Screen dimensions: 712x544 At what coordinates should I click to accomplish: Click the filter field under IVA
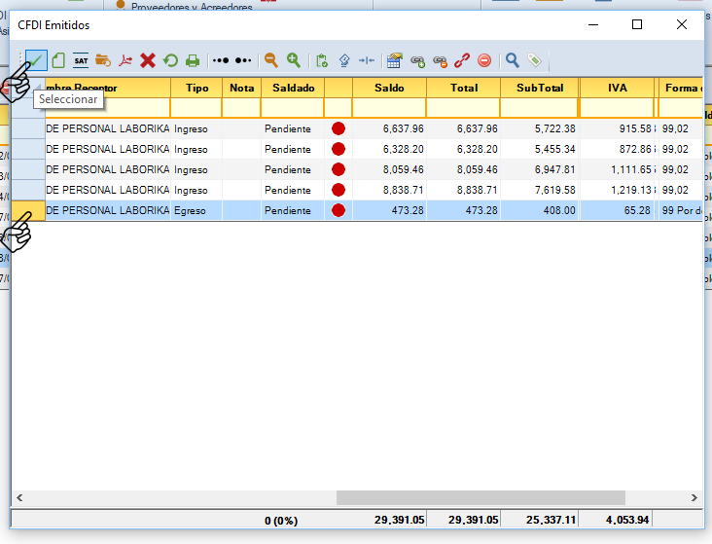pos(617,108)
